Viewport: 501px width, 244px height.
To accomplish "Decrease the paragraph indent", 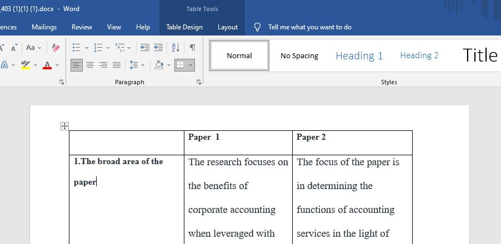I will tap(145, 48).
